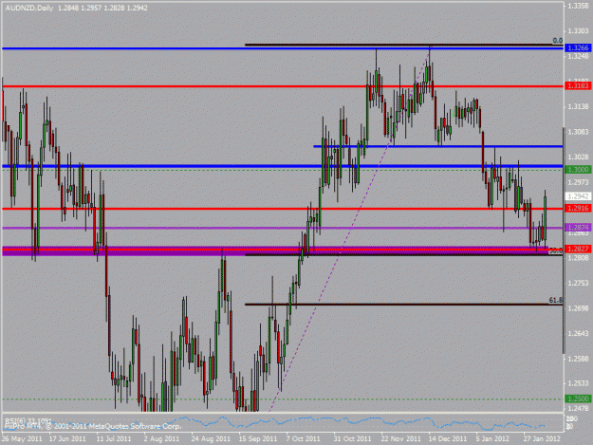Click the 1.3138 value on price axis
Viewport: 593px width, 445px height.
(x=579, y=107)
